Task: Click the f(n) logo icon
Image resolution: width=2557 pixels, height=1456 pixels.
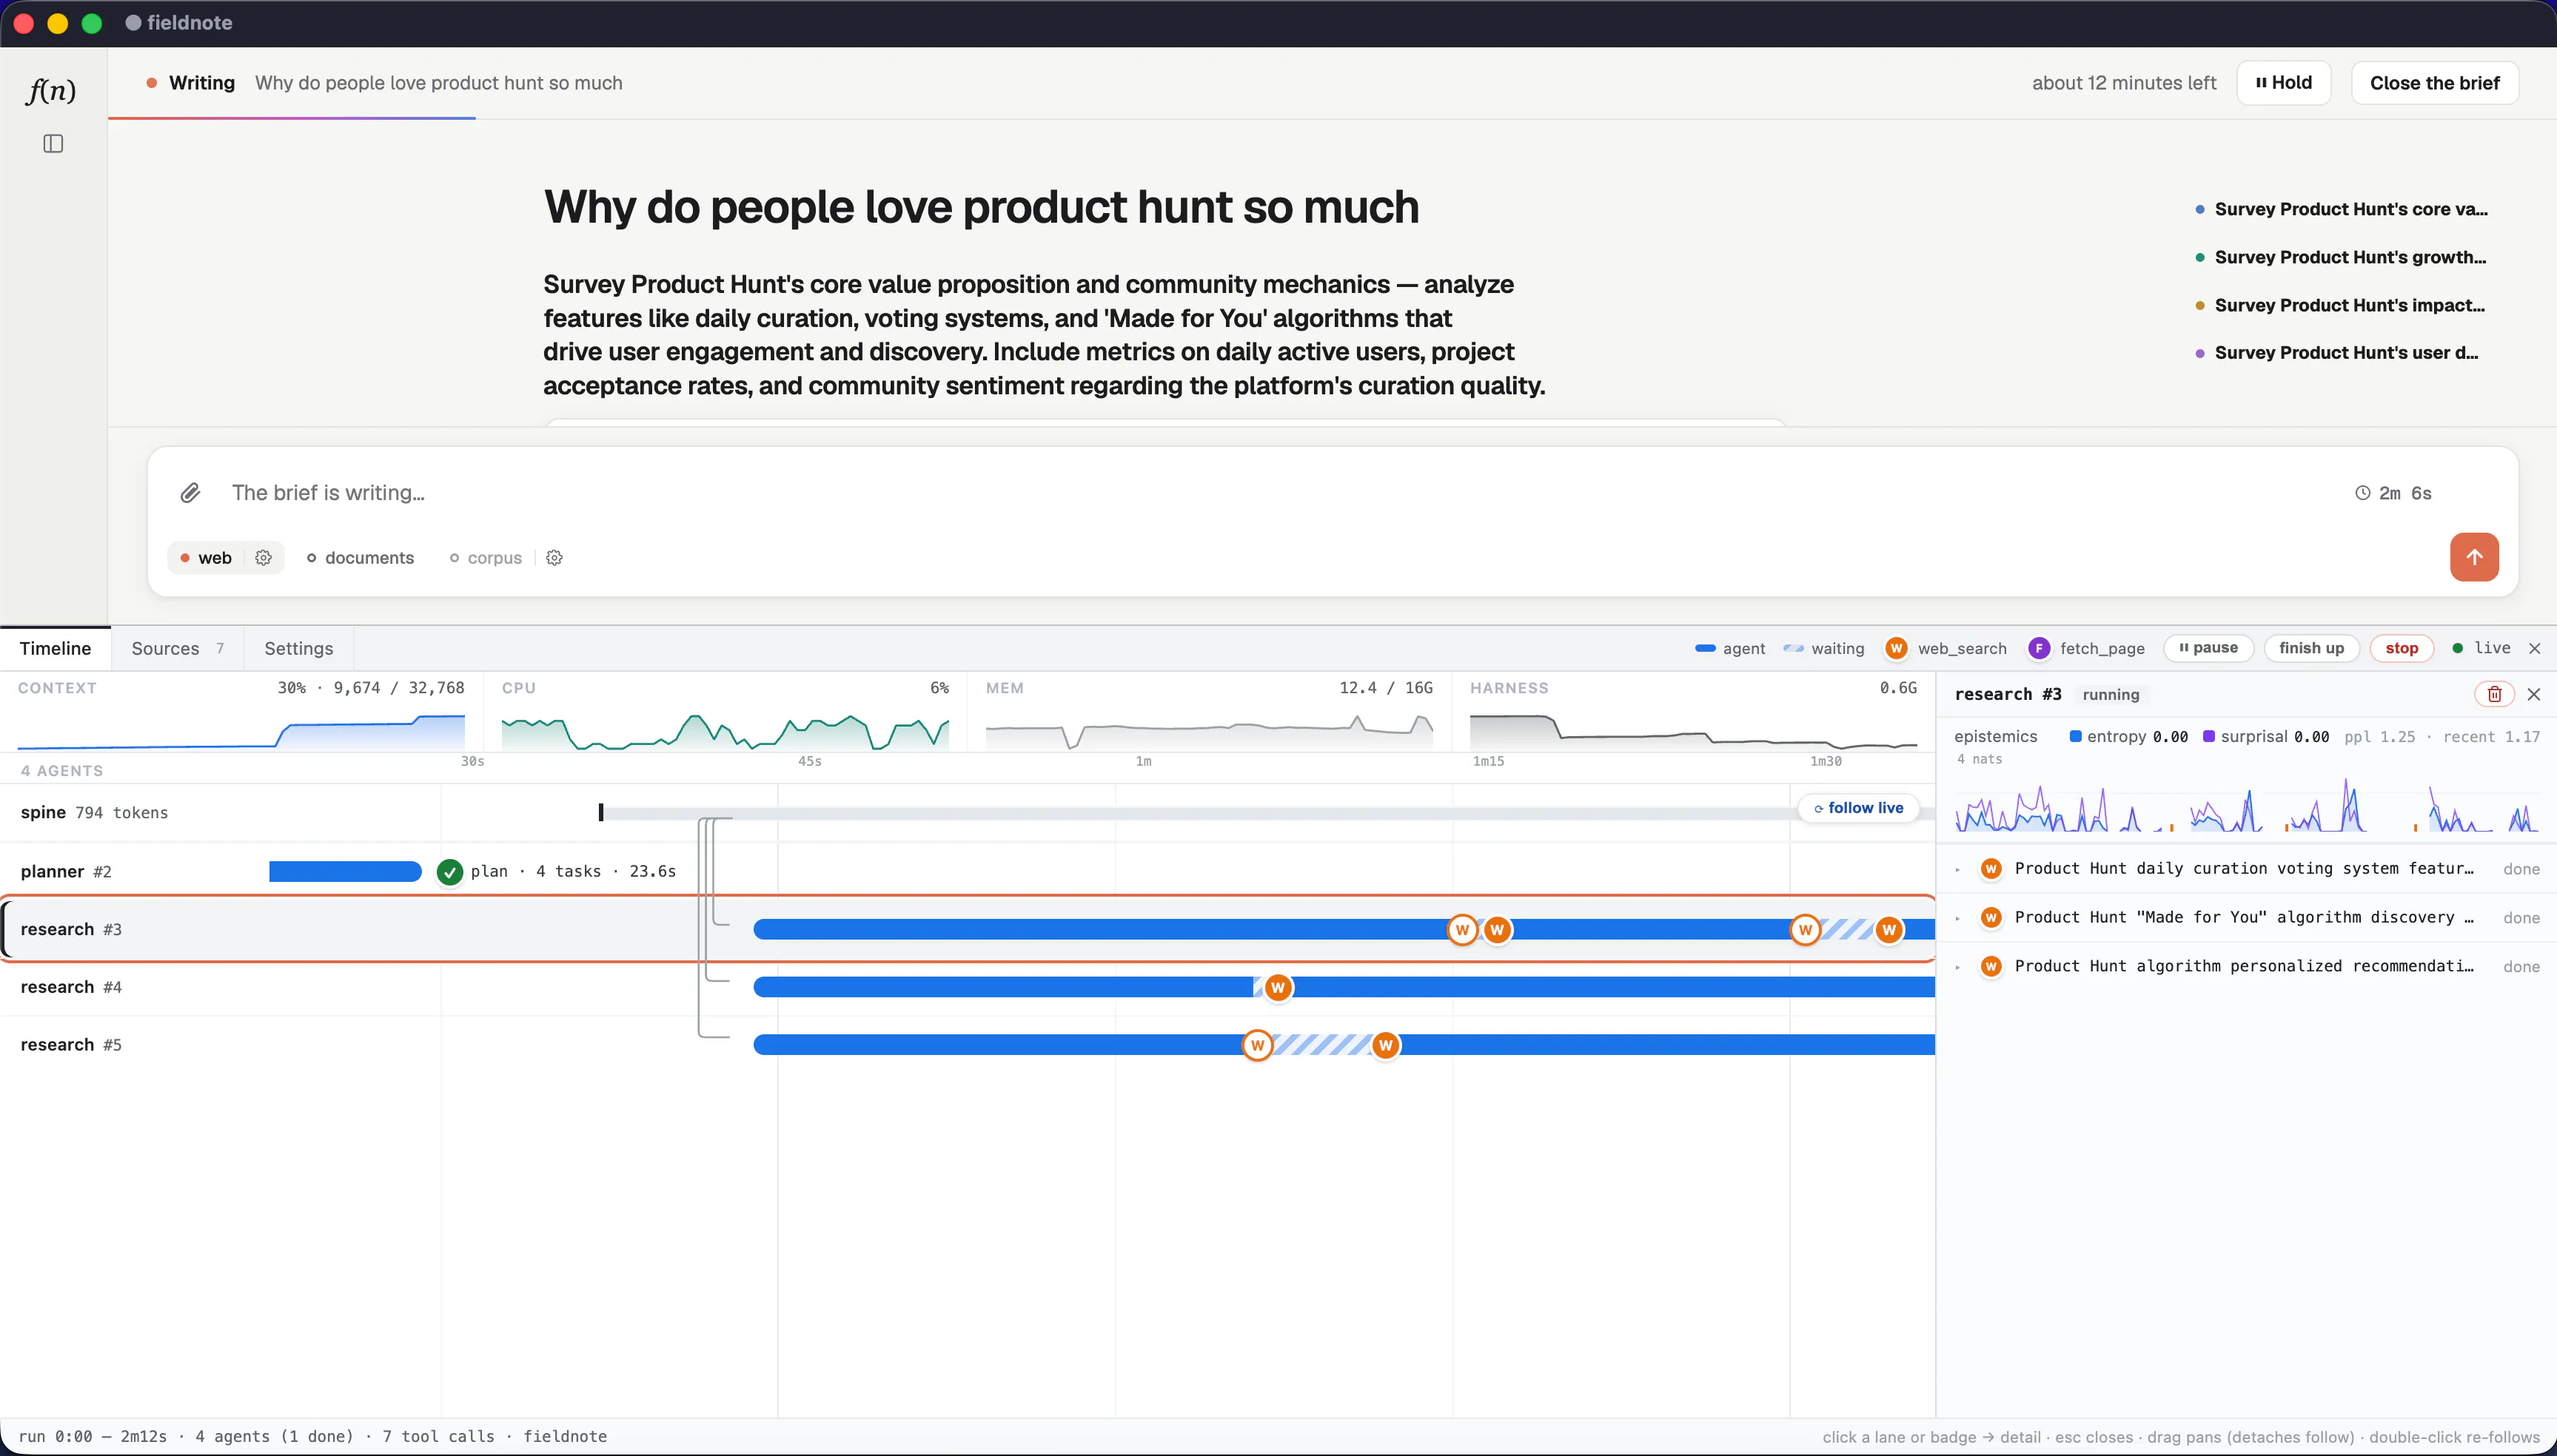Action: point(51,90)
